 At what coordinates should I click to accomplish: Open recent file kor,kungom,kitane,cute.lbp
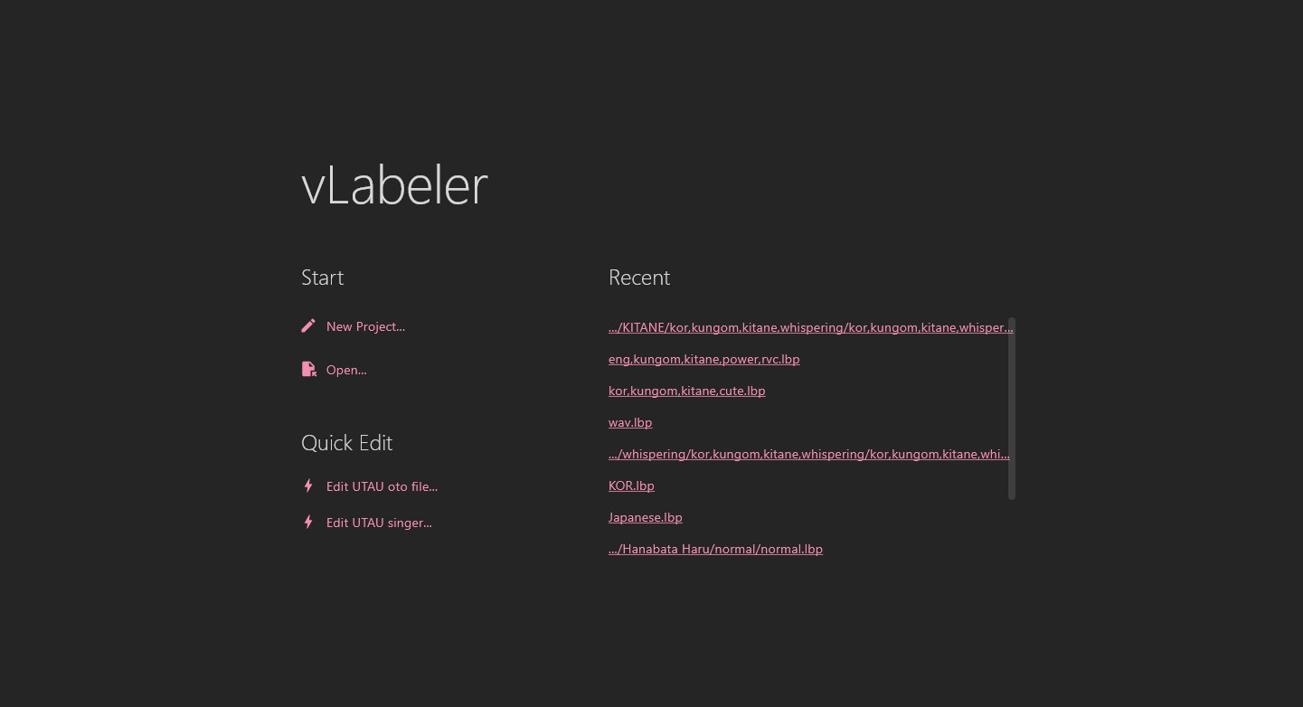point(686,391)
